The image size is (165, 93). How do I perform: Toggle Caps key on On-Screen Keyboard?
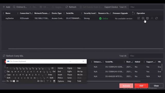pos(9,75)
